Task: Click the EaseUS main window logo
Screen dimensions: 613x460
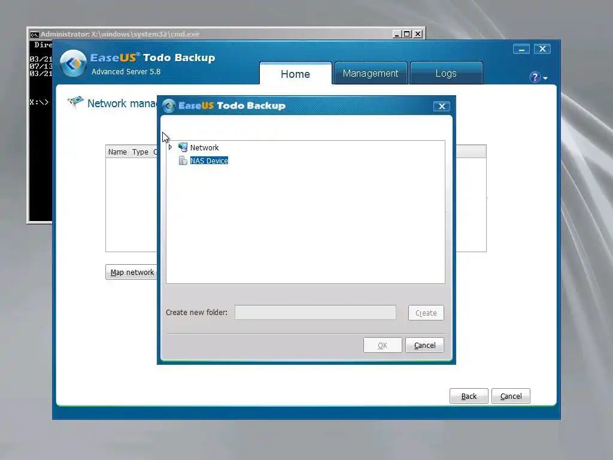Action: click(73, 63)
